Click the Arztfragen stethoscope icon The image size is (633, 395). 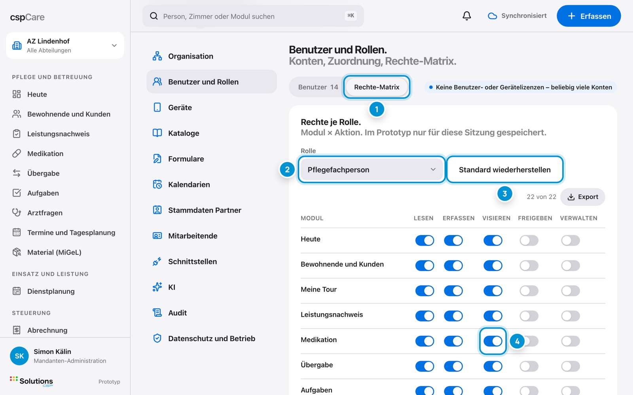tap(17, 213)
